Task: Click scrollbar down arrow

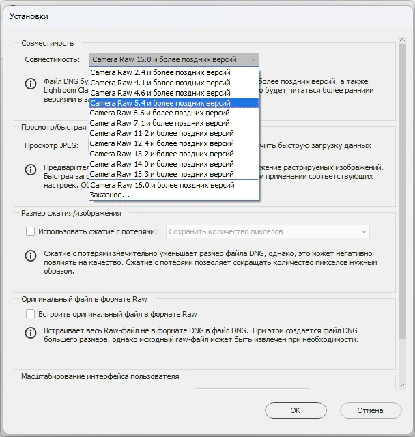Action: (x=402, y=385)
